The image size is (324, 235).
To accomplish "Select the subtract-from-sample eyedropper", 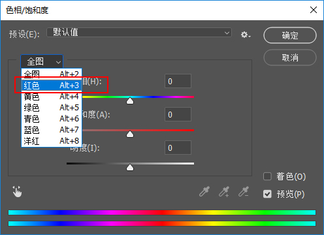I will 244,191.
